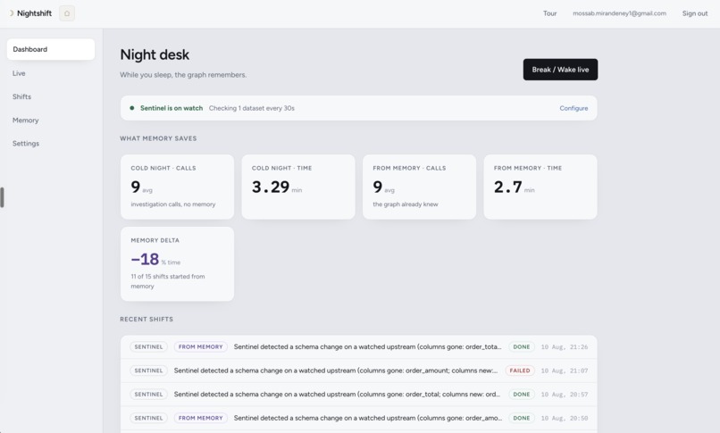Click the 11 of 15 shifts text

point(168,281)
